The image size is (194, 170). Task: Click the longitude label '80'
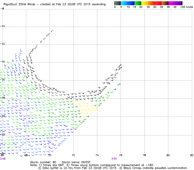168,155
